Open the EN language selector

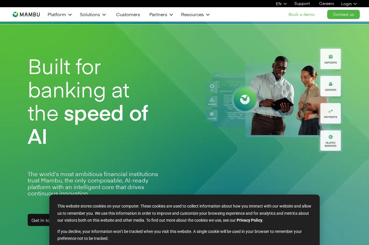[x=281, y=4]
